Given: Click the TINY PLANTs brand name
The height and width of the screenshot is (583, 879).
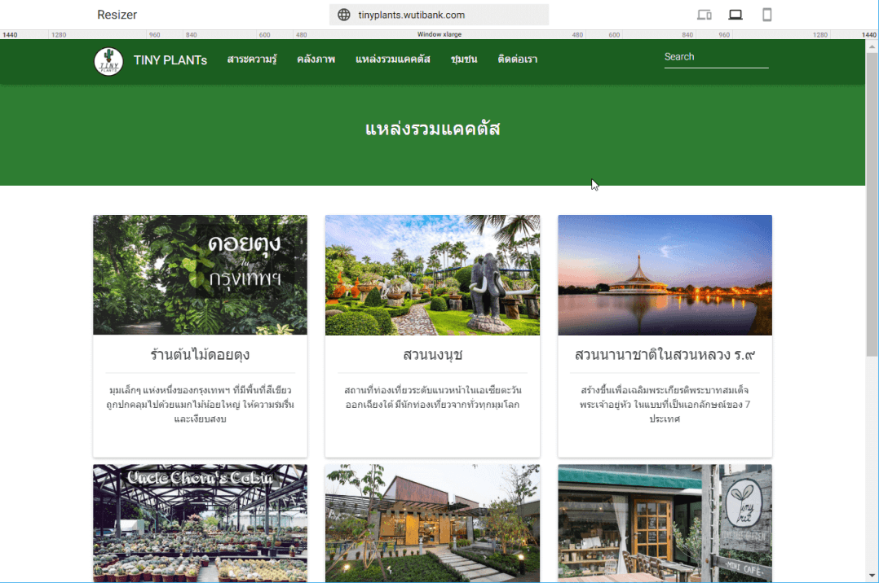Looking at the screenshot, I should (x=170, y=60).
